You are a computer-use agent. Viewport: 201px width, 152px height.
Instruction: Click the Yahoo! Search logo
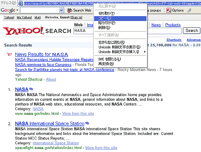(x=37, y=31)
